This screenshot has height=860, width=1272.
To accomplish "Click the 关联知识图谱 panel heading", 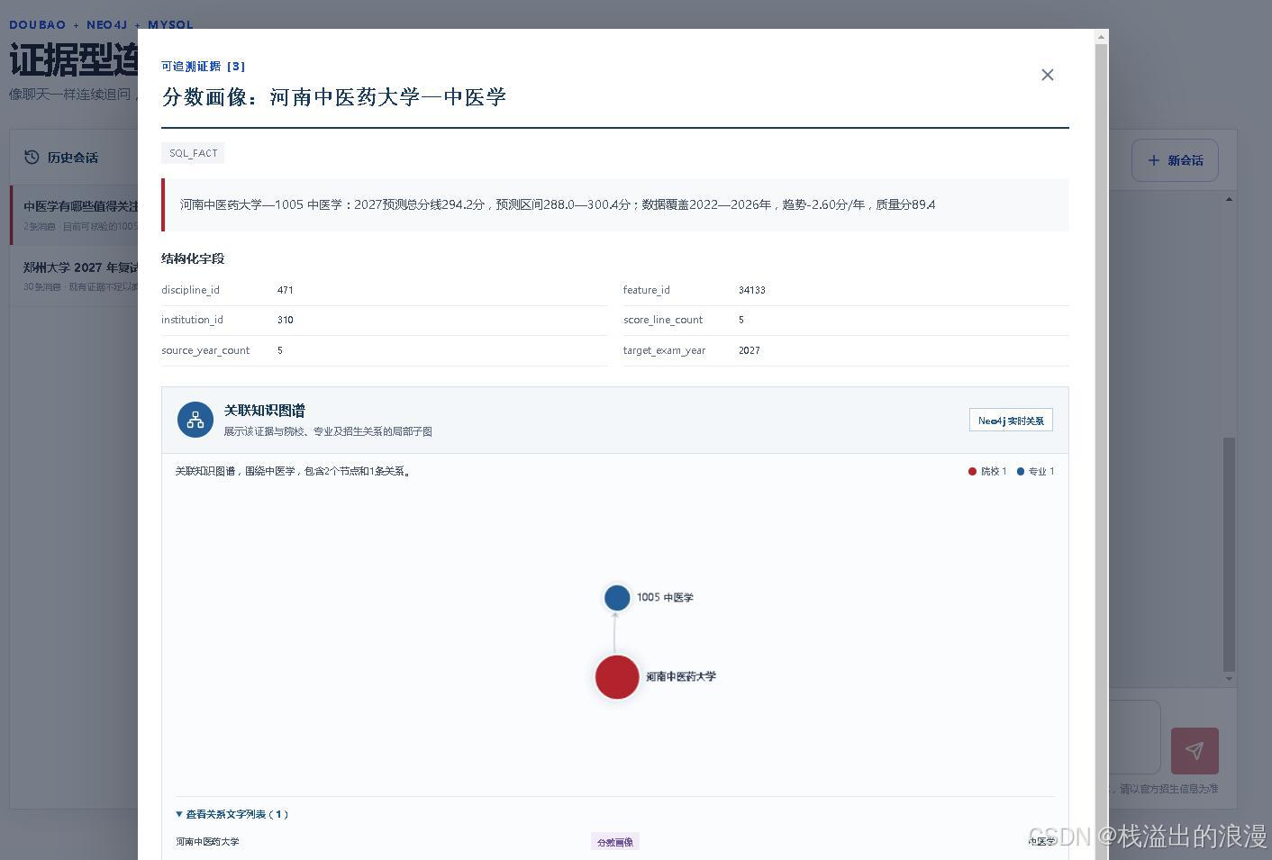I will [x=265, y=411].
